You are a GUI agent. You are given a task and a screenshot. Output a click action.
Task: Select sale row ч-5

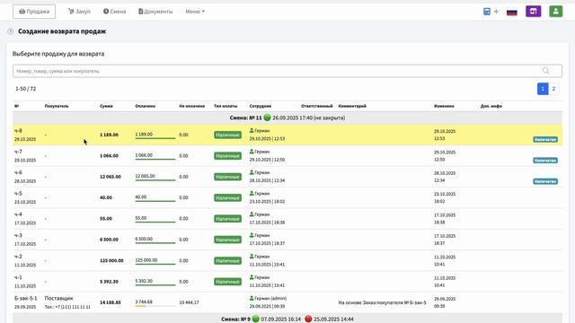click(x=287, y=197)
